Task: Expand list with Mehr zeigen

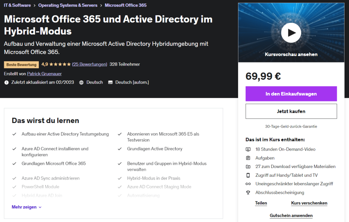Action: pyautogui.click(x=27, y=207)
